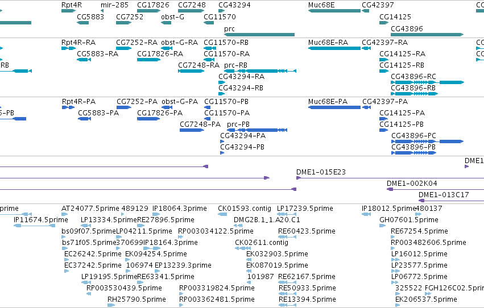Click the CG11570 gene label
This screenshot has width=484, height=308.
tap(220, 16)
